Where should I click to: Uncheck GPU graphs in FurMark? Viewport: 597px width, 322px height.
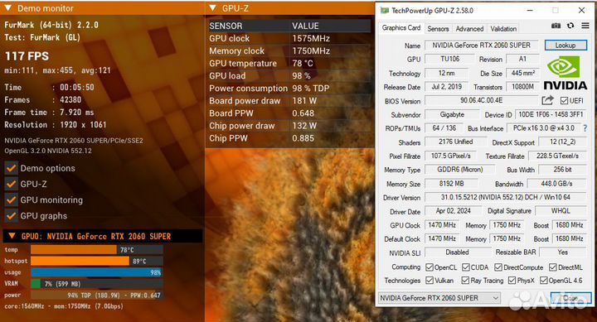[x=12, y=216]
